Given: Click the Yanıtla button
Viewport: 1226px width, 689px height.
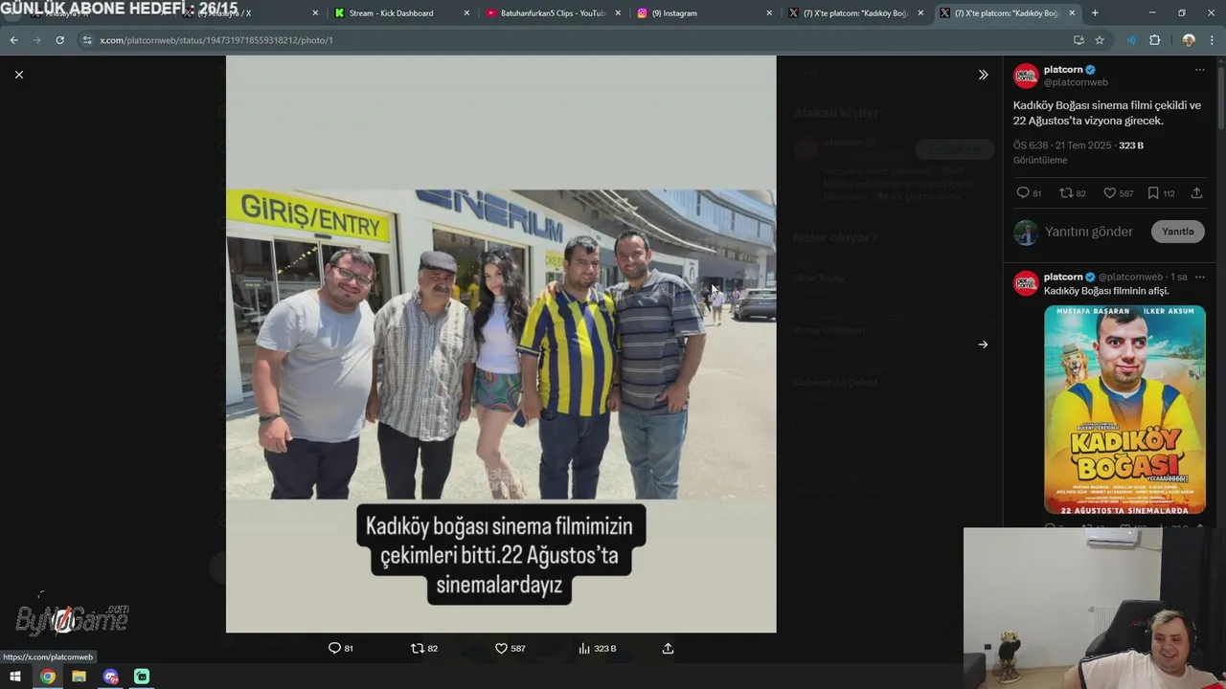Looking at the screenshot, I should point(1177,232).
